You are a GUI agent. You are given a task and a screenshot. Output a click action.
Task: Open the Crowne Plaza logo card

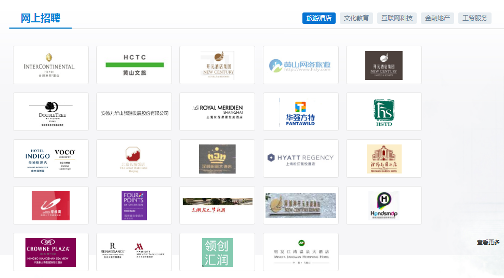pos(50,252)
